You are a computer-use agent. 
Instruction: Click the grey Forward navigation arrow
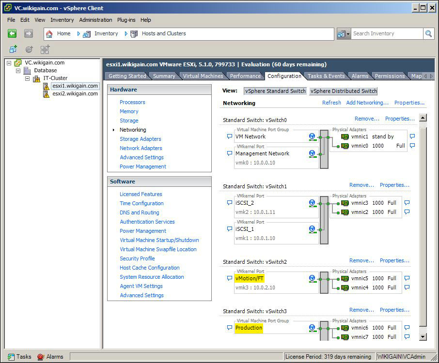point(28,33)
